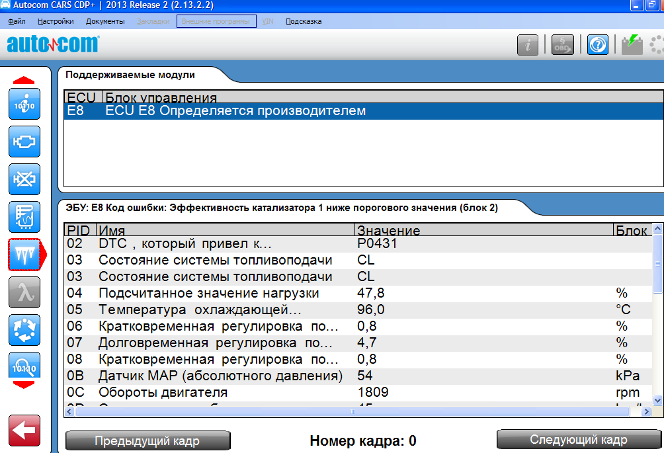Click the ECU info icon in left sidebar
The image size is (664, 453).
click(x=24, y=104)
